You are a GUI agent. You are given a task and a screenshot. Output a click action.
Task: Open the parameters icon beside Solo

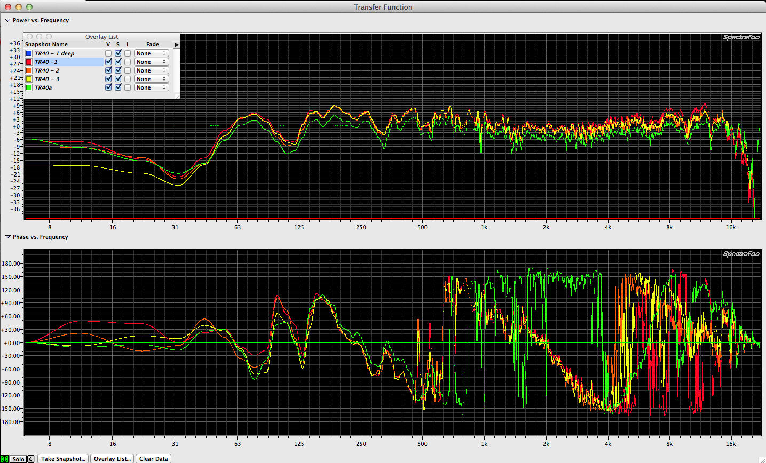pos(31,459)
